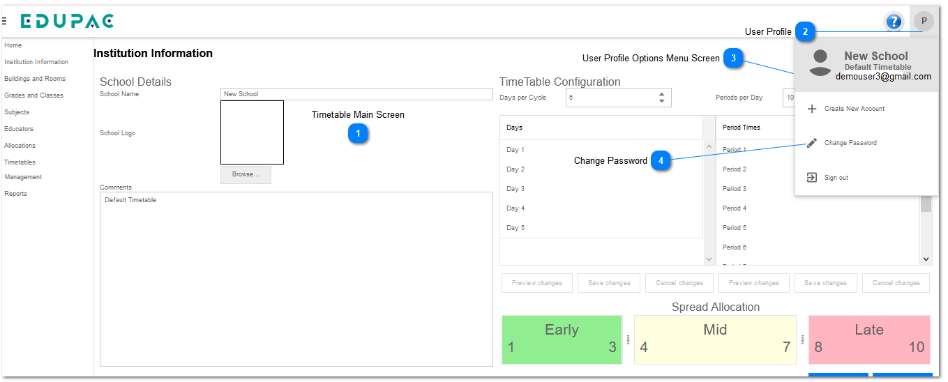This screenshot has height=382, width=948.
Task: Click the profile silhouette icon in the user menu
Action: pos(820,63)
